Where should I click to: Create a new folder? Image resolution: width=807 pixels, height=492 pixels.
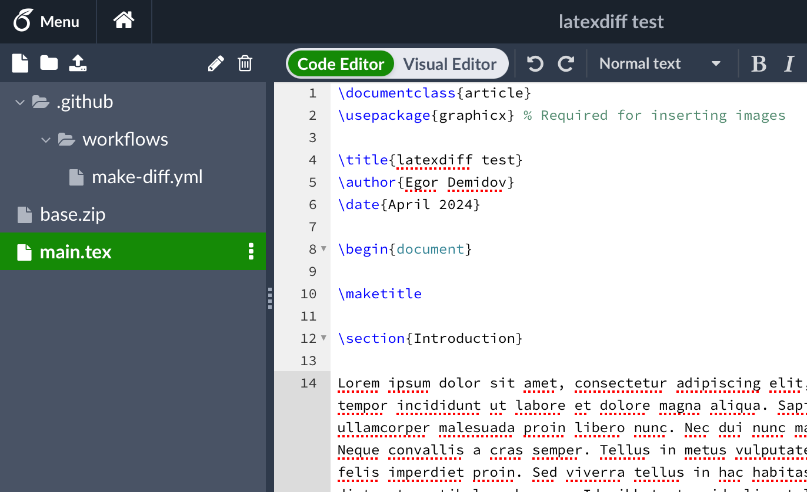48,63
